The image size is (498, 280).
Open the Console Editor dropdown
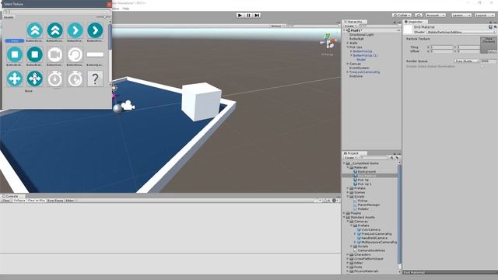[x=71, y=201]
